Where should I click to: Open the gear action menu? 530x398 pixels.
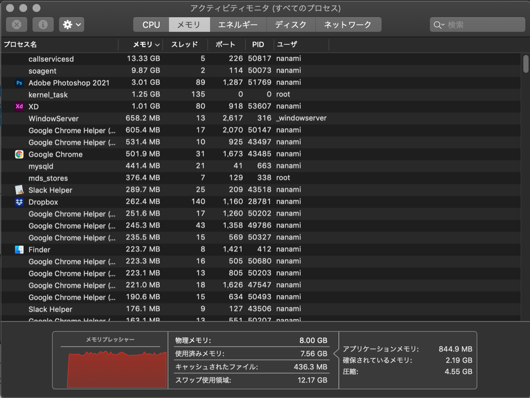pos(72,25)
